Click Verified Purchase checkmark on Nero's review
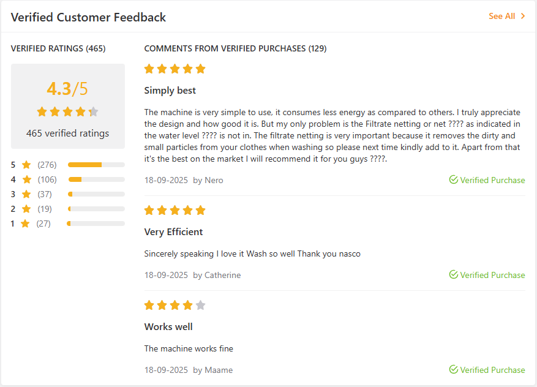Screen dimensions: 537x387 454,180
